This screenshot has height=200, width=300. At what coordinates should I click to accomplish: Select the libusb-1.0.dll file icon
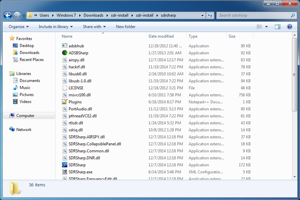(x=65, y=81)
